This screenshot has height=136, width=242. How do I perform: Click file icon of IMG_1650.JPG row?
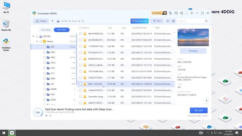[x=85, y=84]
